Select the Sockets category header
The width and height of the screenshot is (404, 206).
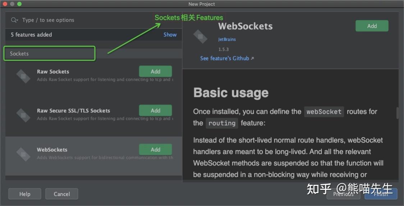point(50,53)
